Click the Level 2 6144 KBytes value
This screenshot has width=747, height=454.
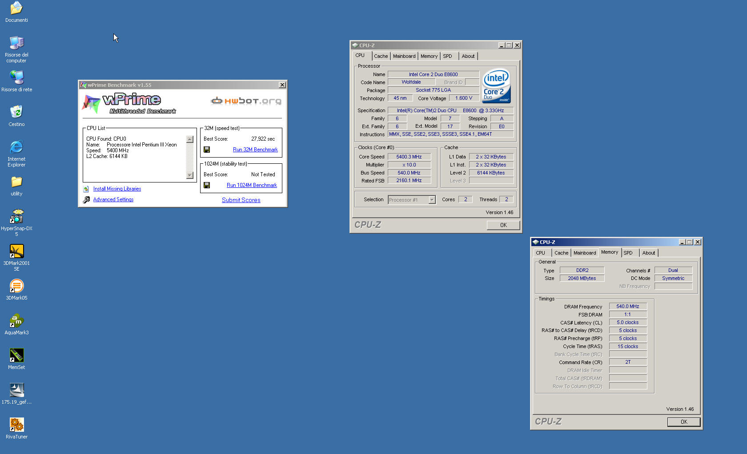coord(491,173)
